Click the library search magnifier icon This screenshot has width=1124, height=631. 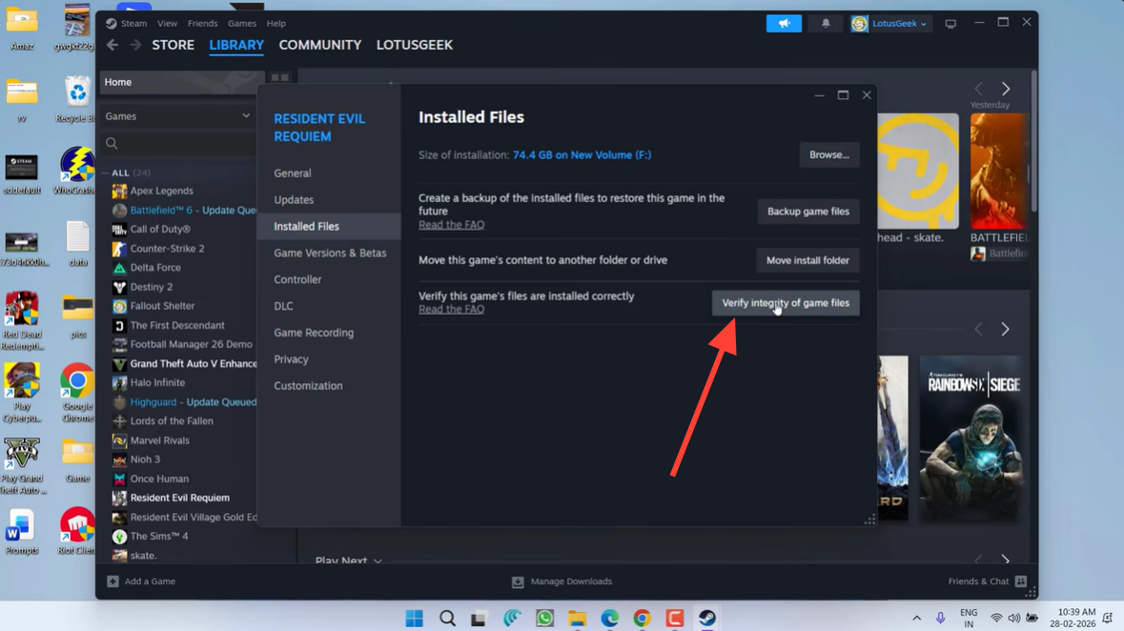coord(112,143)
